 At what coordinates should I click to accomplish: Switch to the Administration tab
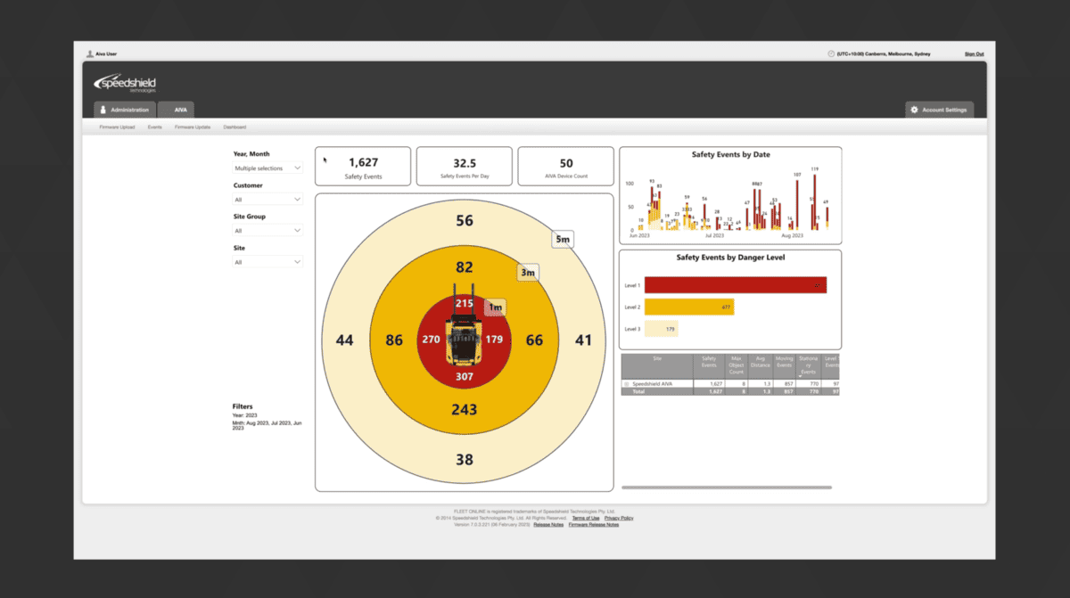coord(125,110)
